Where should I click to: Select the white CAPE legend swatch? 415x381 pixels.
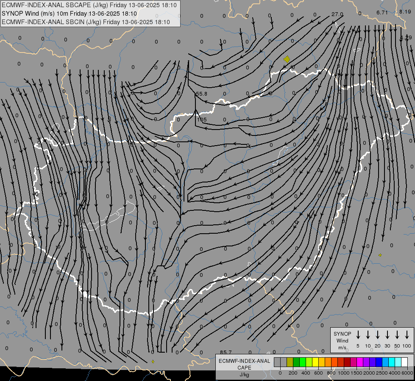click(x=404, y=362)
